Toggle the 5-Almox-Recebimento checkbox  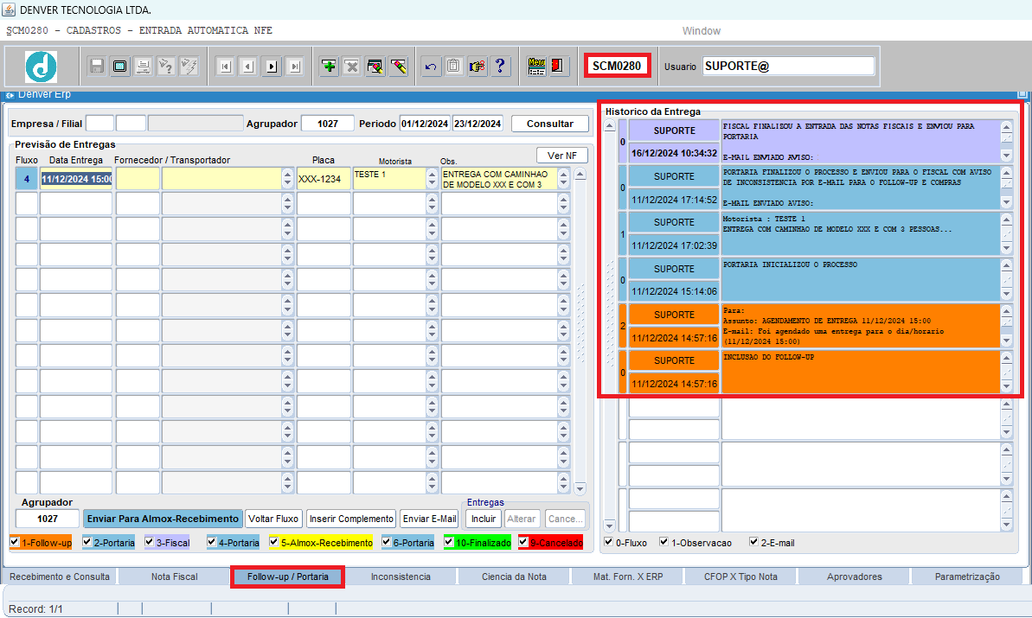[274, 542]
